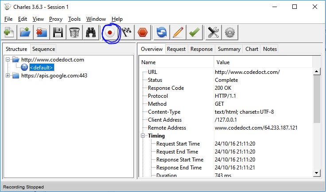This screenshot has height=192, width=326.
Task: Open the Edit menu
Action: [23, 19]
